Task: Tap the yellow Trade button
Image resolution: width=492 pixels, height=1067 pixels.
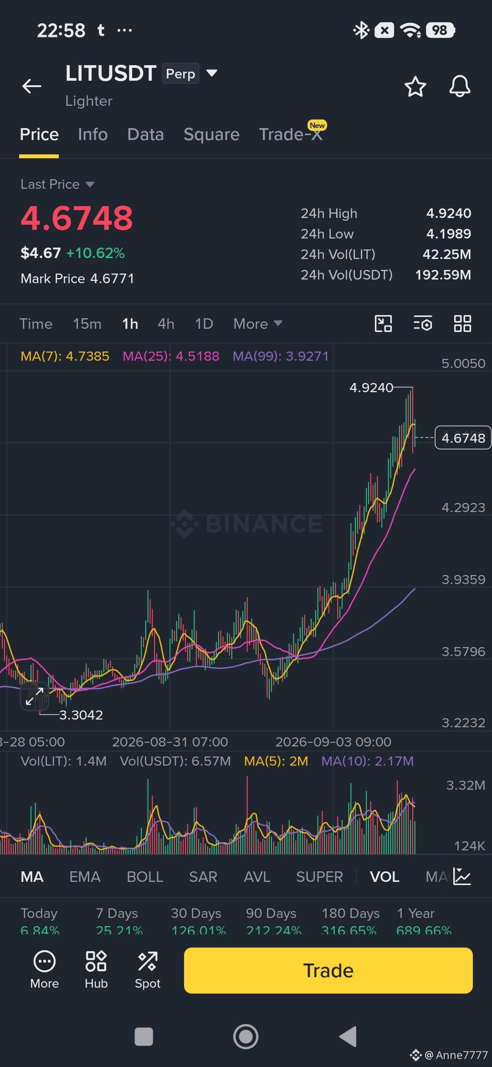Action: [328, 970]
